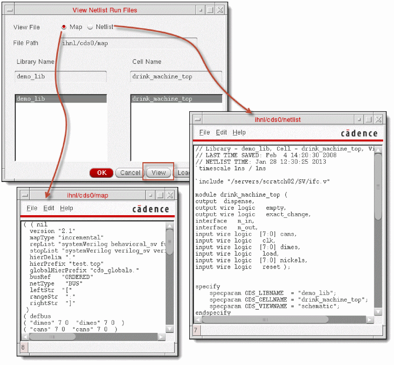Viewport: 394px width, 365px height.
Task: Open Edit menu in ihnl/cds0/netlist window
Action: tap(221, 132)
